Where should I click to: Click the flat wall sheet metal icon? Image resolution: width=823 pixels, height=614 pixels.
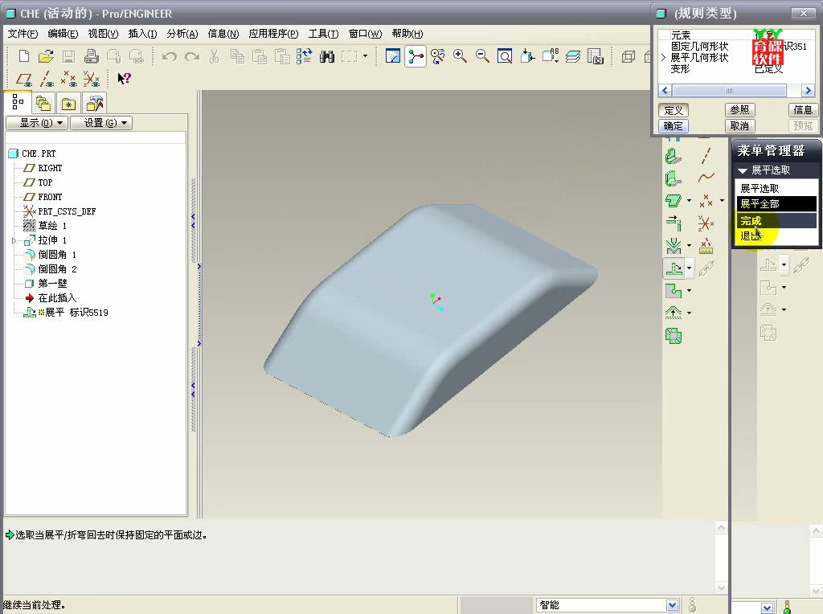coord(673,157)
